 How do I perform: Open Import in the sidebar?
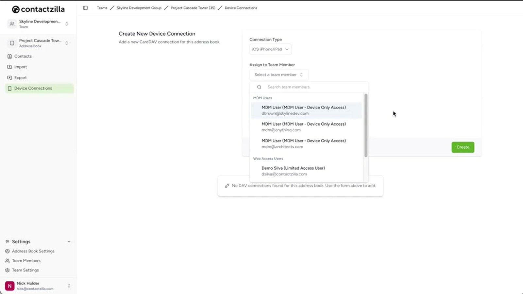(x=39, y=67)
